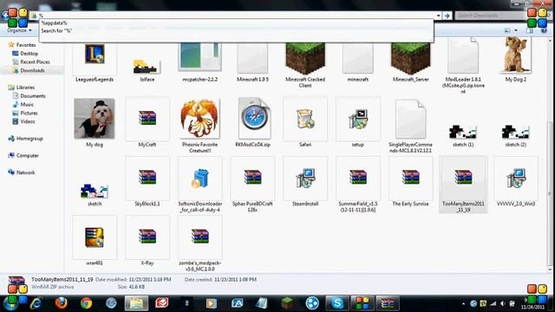
Task: Click the Go arrow next to address bar
Action: coord(447,16)
